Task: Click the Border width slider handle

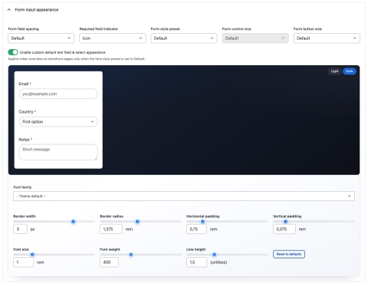Action: coord(74,222)
